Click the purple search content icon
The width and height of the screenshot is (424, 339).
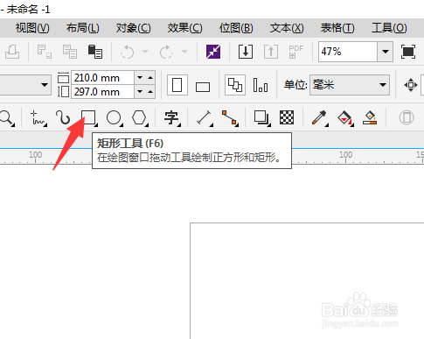[x=213, y=52]
